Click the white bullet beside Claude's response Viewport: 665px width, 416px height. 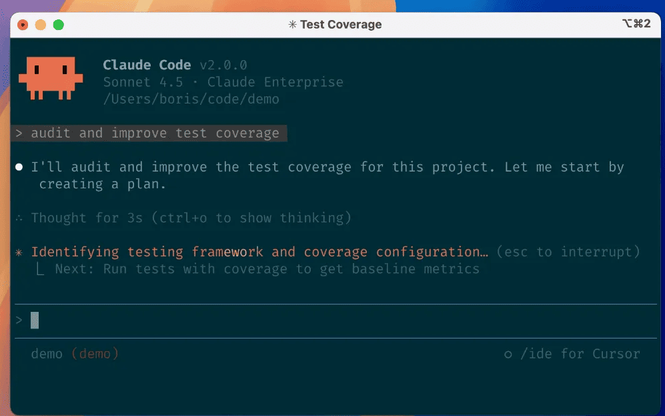coord(19,167)
